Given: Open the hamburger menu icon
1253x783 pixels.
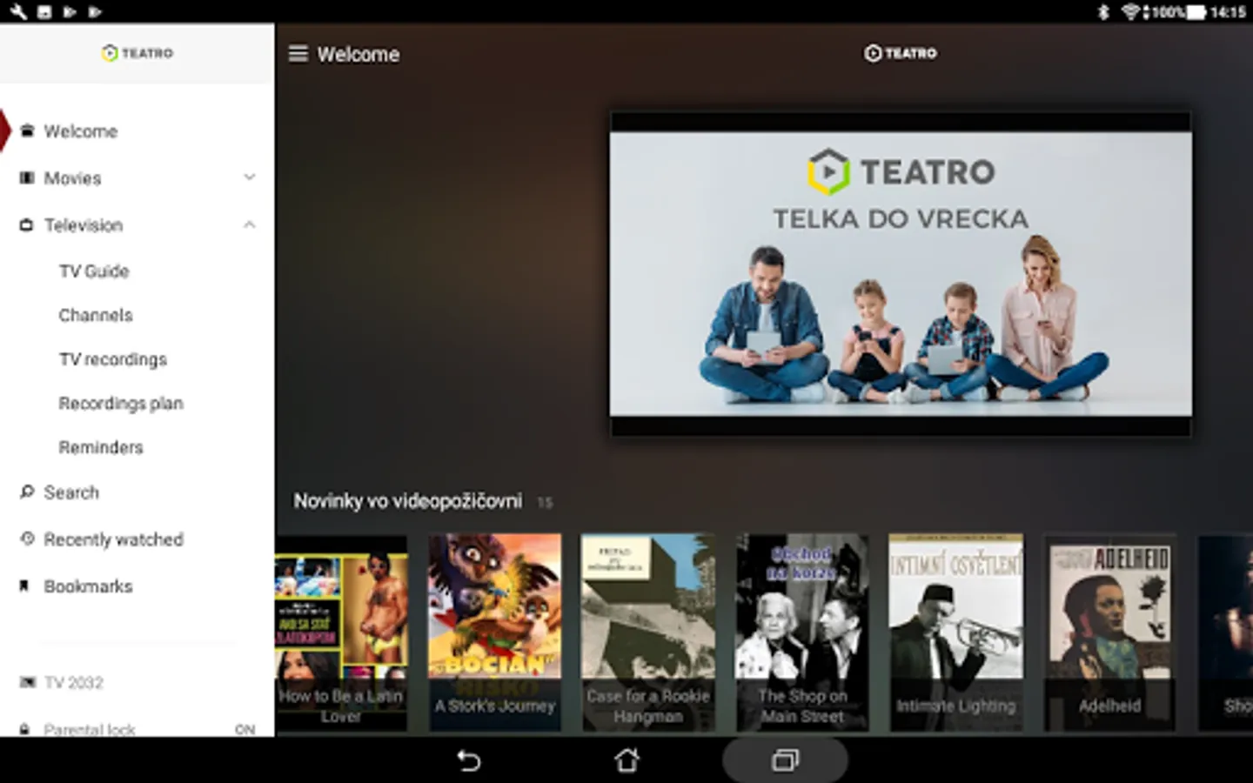Looking at the screenshot, I should pos(298,54).
